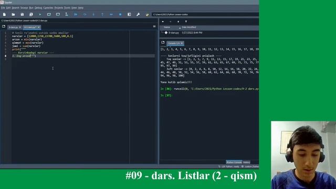
Task: Open the File menu
Action: [3, 8]
